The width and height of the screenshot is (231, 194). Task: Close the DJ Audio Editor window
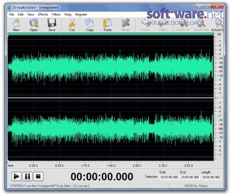click(217, 6)
